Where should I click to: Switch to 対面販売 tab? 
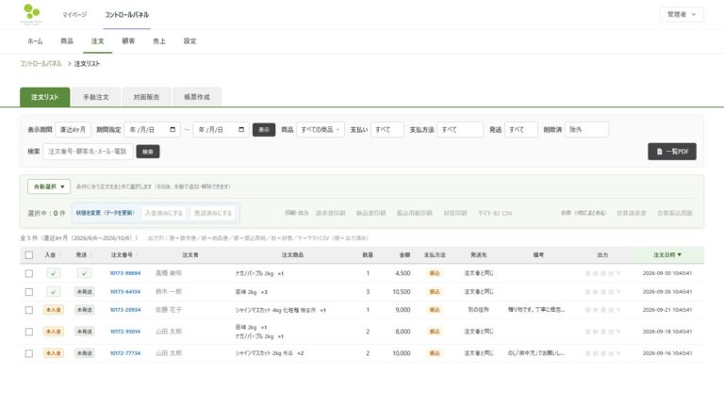146,97
